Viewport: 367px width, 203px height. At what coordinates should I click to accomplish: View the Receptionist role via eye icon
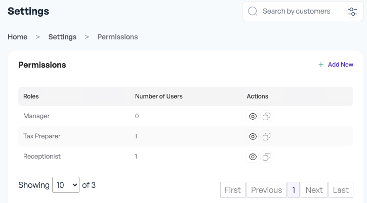(253, 157)
